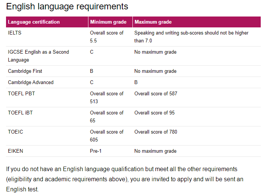This screenshot has height=194, width=266.
Task: Click the Cambridge First row label
Action: pos(25,71)
